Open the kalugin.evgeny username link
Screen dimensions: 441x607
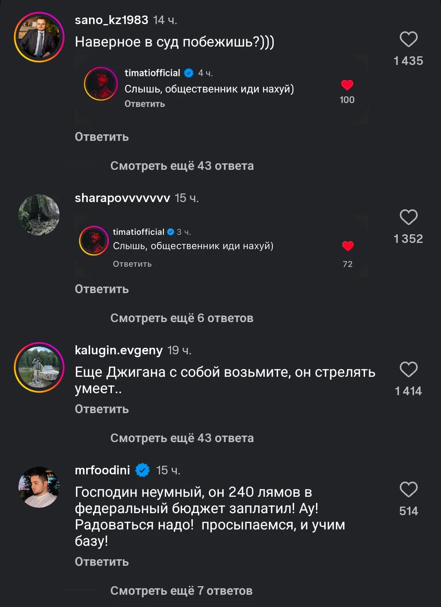pos(119,350)
